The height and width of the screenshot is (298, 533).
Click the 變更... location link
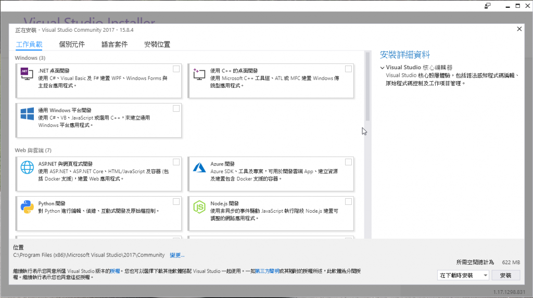(177, 255)
